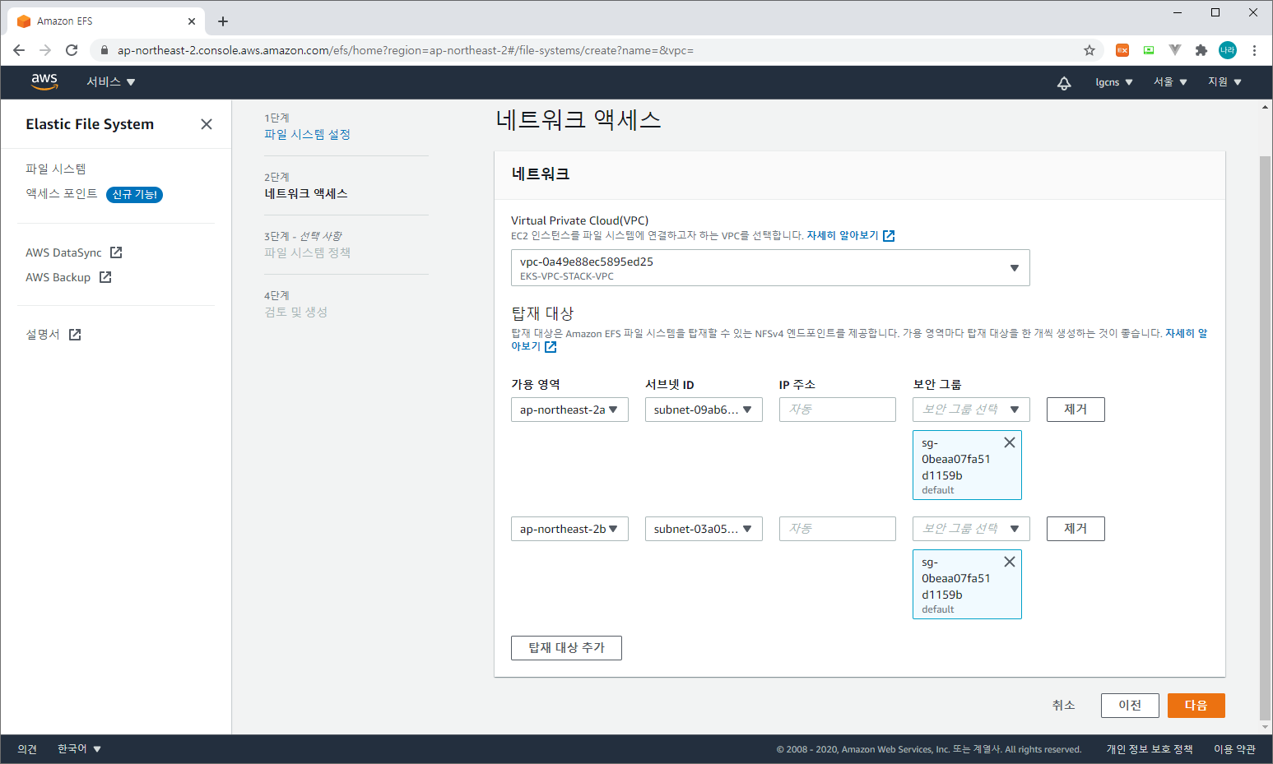Click site lock icon in address bar
This screenshot has width=1273, height=764.
(x=105, y=50)
